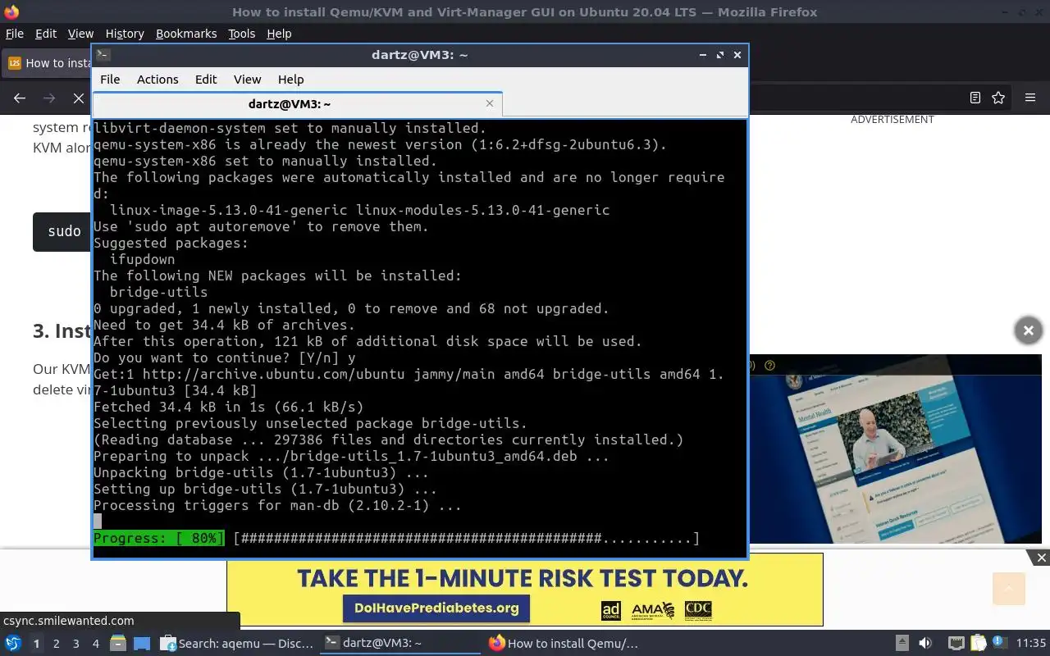Click 'Processing triggers for man-db' line
The image size is (1050, 656).
(x=277, y=505)
